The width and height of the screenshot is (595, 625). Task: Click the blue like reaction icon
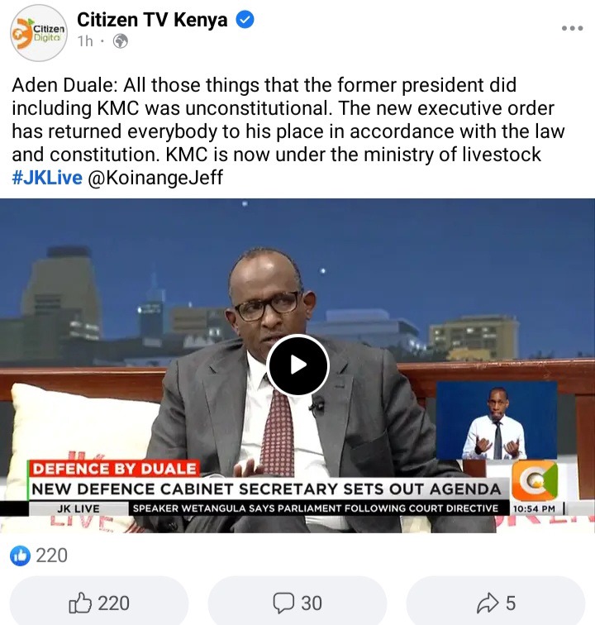click(x=20, y=556)
